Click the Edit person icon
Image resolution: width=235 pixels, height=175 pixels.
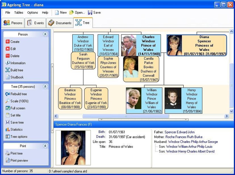point(8,49)
